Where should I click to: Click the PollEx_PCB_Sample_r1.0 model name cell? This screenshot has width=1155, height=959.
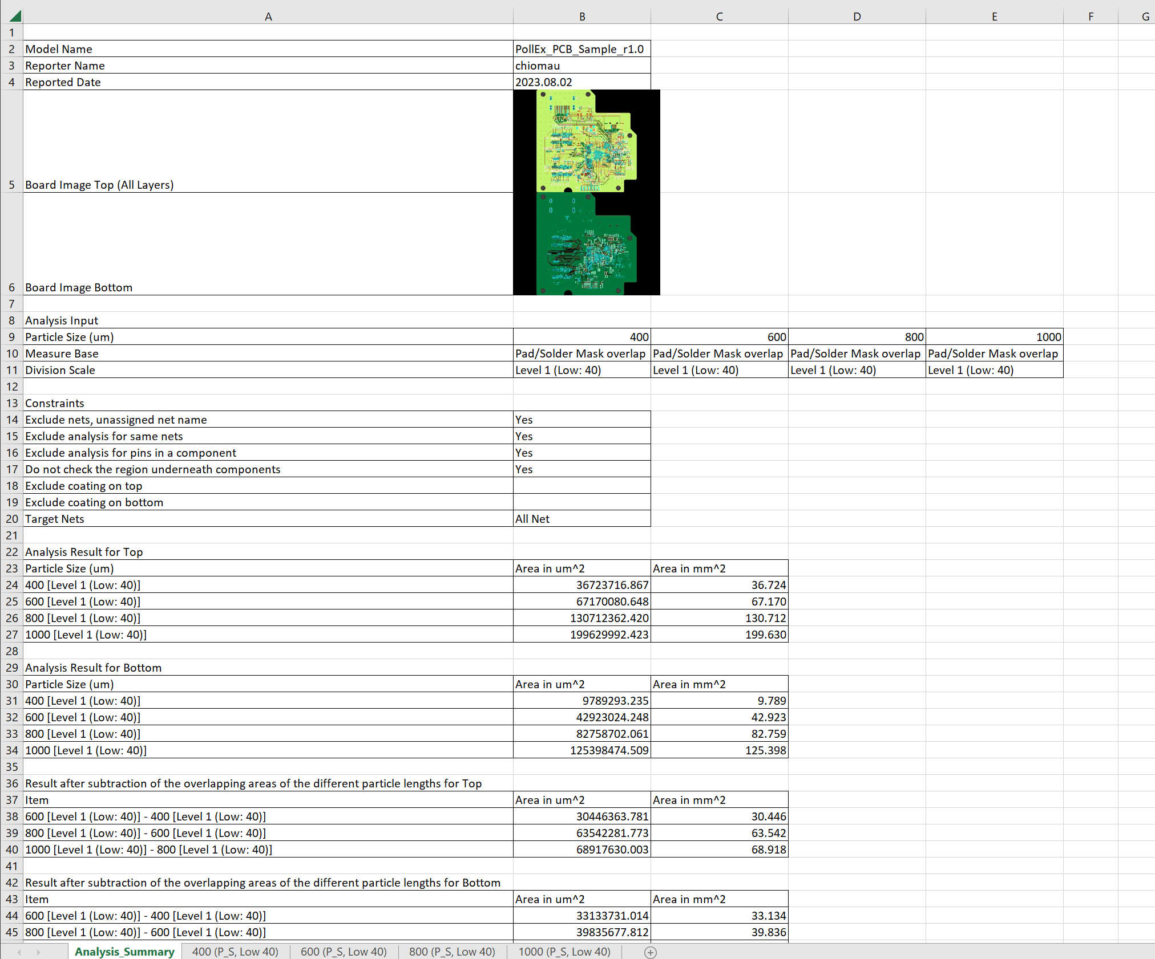tap(581, 49)
